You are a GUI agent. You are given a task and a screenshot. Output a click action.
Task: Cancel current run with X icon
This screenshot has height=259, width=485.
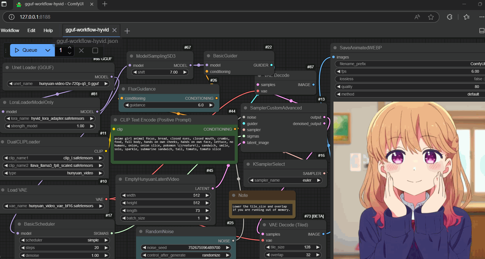(x=81, y=50)
